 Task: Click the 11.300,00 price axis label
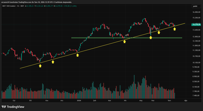[x=196, y=50]
